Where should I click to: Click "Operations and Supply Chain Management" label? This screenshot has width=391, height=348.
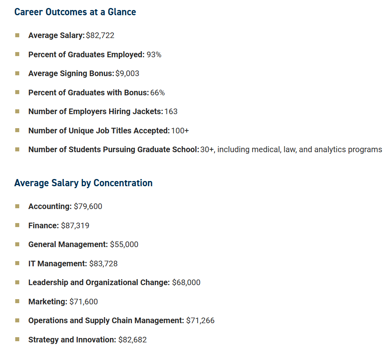[106, 320]
